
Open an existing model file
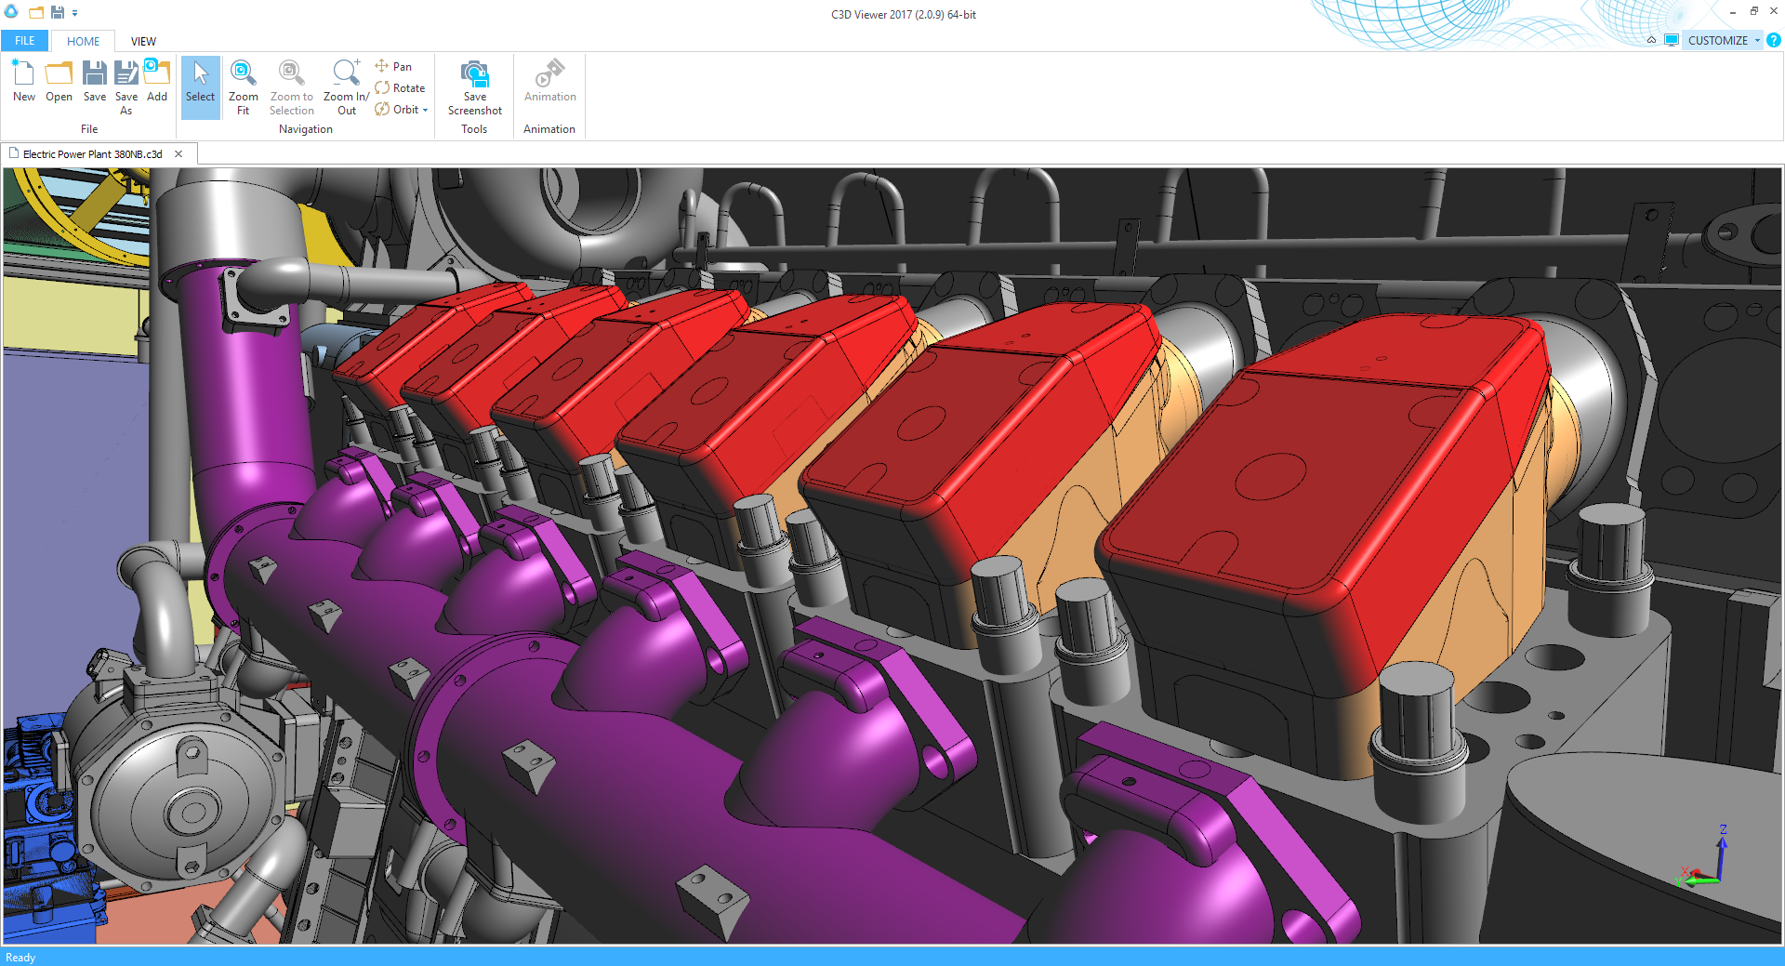coord(59,84)
